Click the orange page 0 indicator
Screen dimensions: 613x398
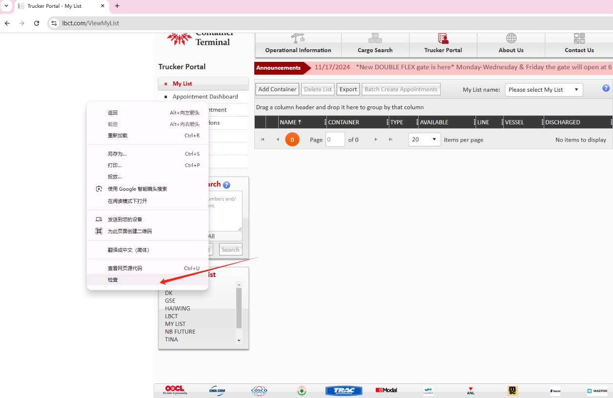[x=292, y=139]
